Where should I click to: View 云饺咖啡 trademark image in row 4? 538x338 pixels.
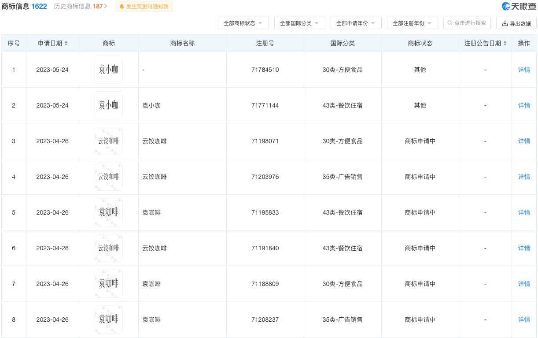click(x=109, y=177)
